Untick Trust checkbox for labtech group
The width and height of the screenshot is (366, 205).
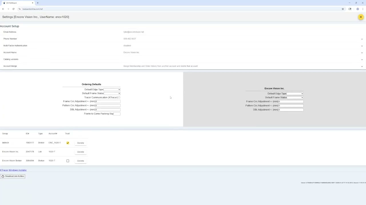click(68, 143)
